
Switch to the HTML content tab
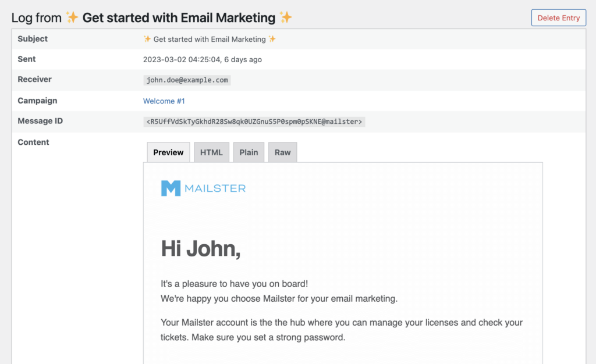click(x=211, y=152)
